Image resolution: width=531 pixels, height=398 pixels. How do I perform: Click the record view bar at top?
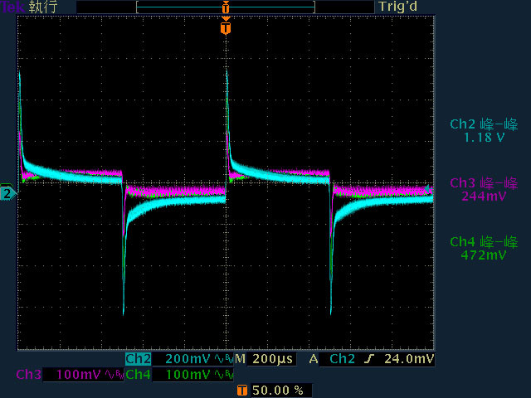coord(226,7)
